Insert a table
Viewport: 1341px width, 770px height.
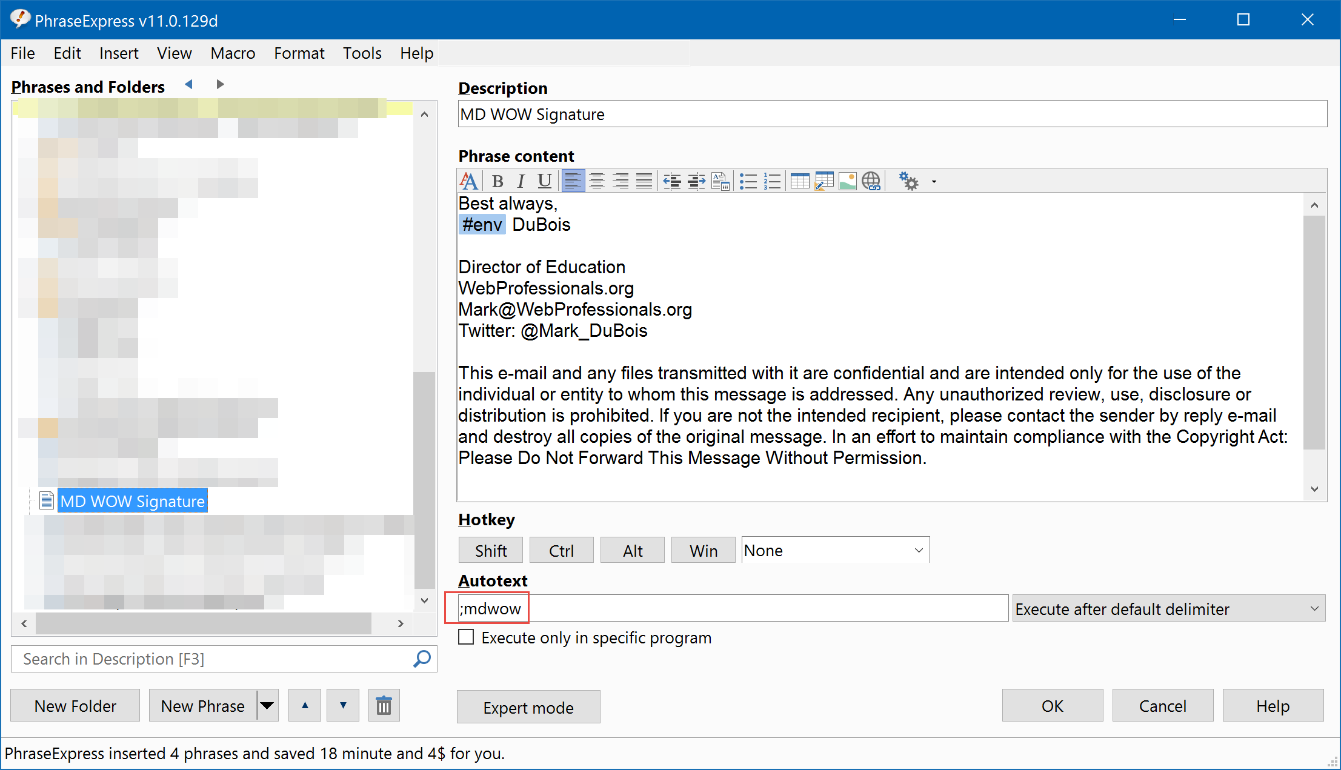point(800,181)
